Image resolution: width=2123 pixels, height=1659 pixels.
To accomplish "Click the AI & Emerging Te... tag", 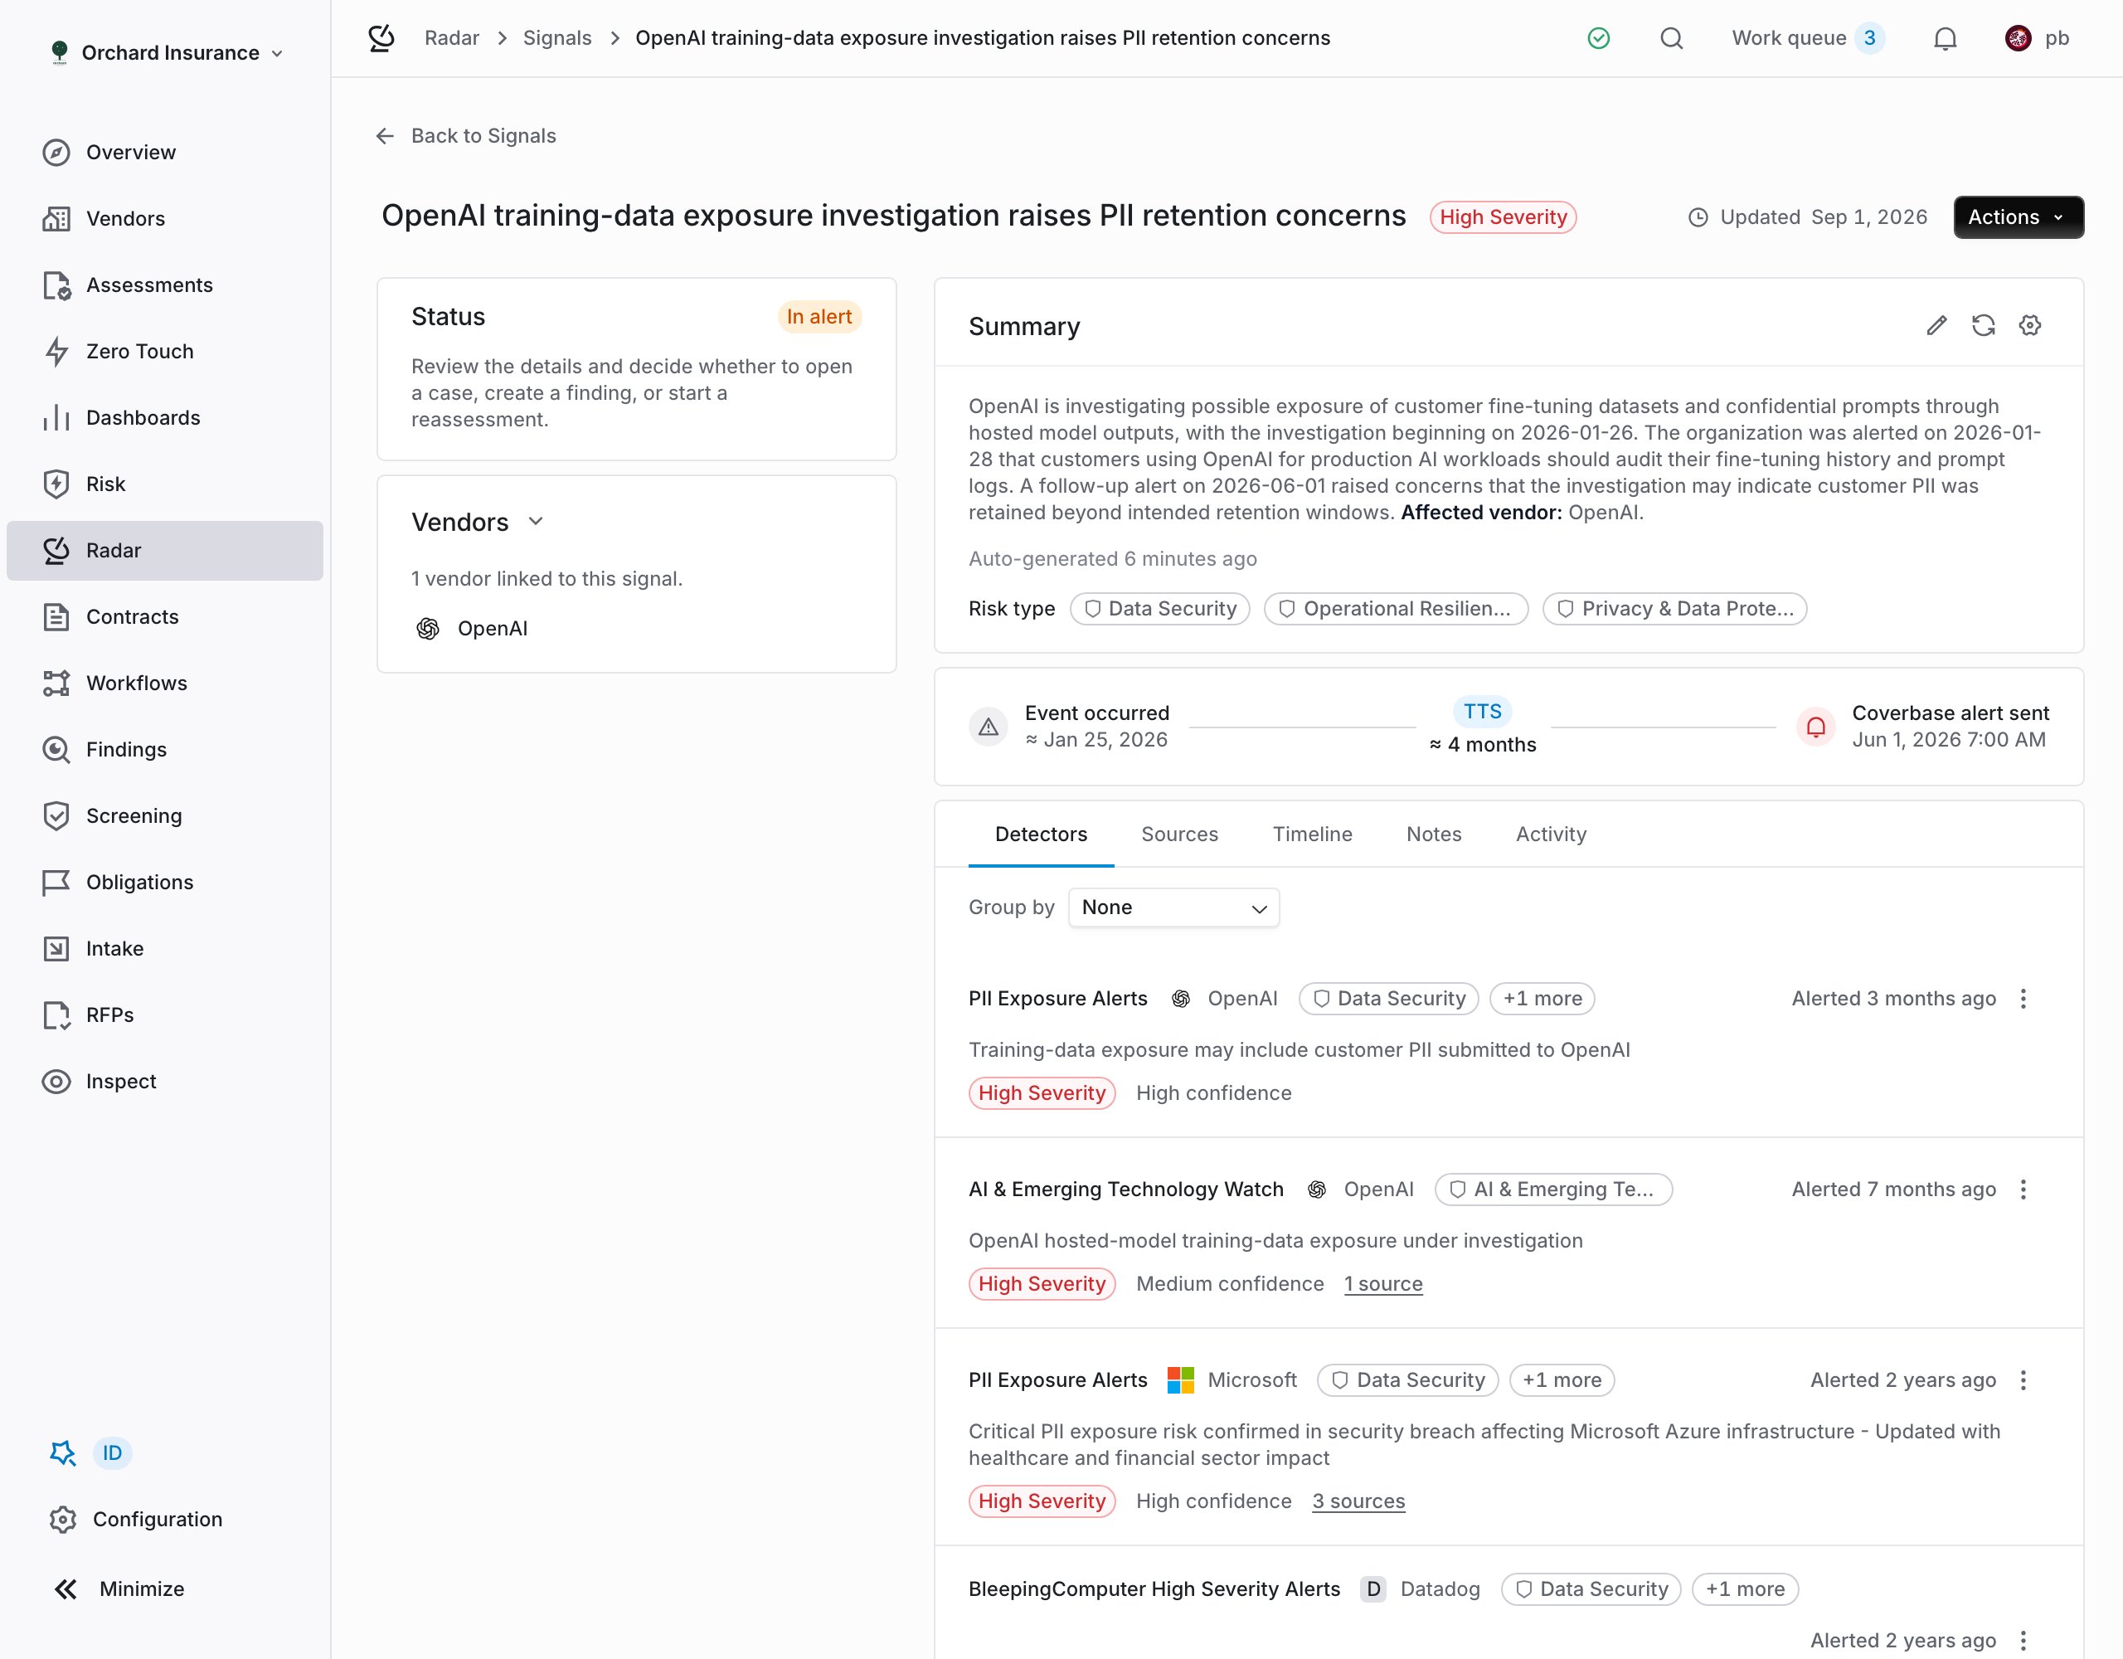I will (x=1553, y=1190).
